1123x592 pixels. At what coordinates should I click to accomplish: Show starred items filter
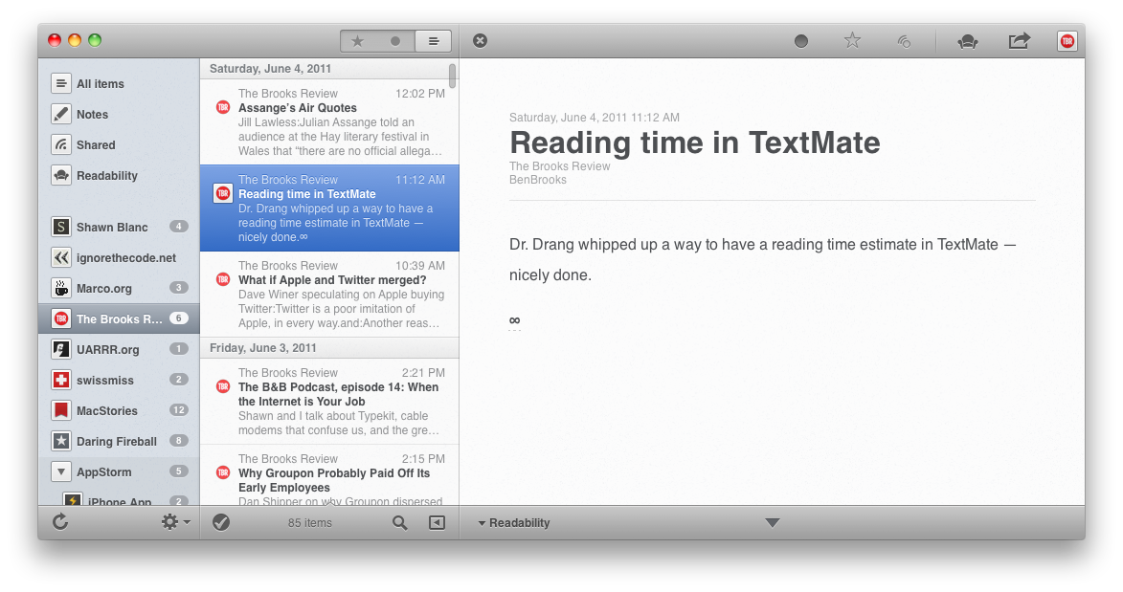357,41
